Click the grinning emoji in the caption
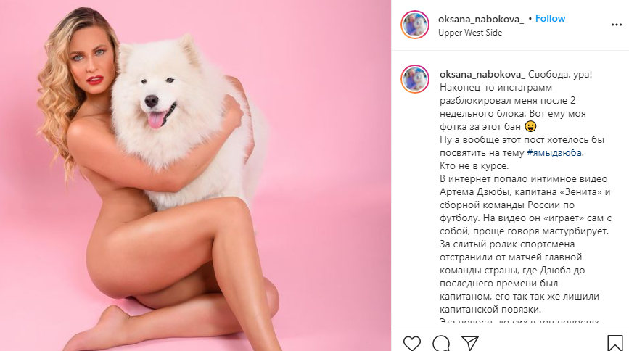 tap(530, 127)
